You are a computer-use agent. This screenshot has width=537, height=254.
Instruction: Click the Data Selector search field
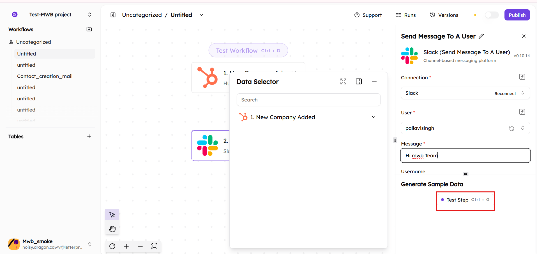pos(308,100)
